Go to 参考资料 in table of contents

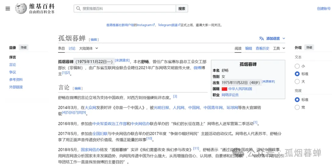pos(16,80)
